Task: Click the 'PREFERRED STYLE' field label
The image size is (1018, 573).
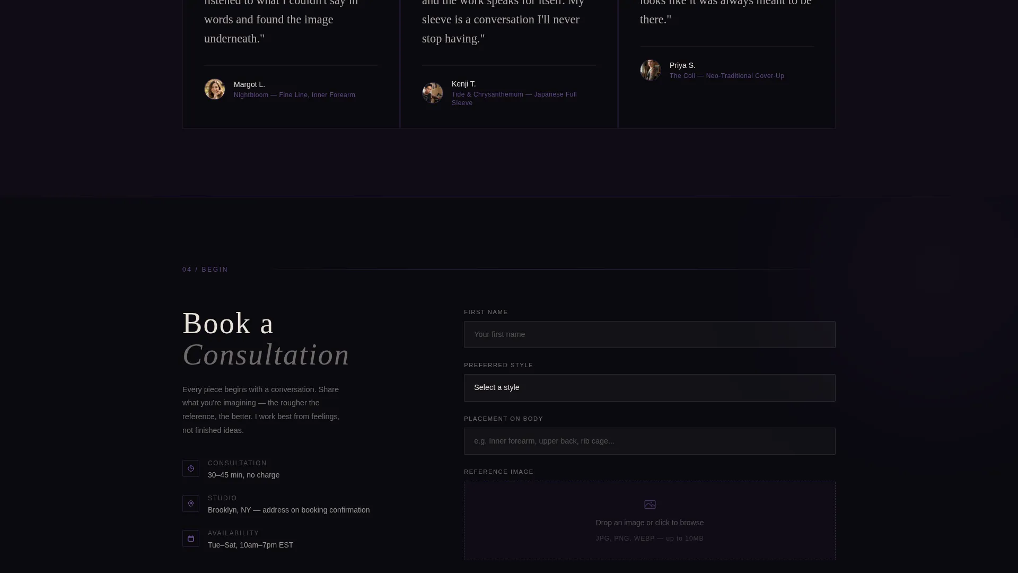Action: (x=499, y=365)
